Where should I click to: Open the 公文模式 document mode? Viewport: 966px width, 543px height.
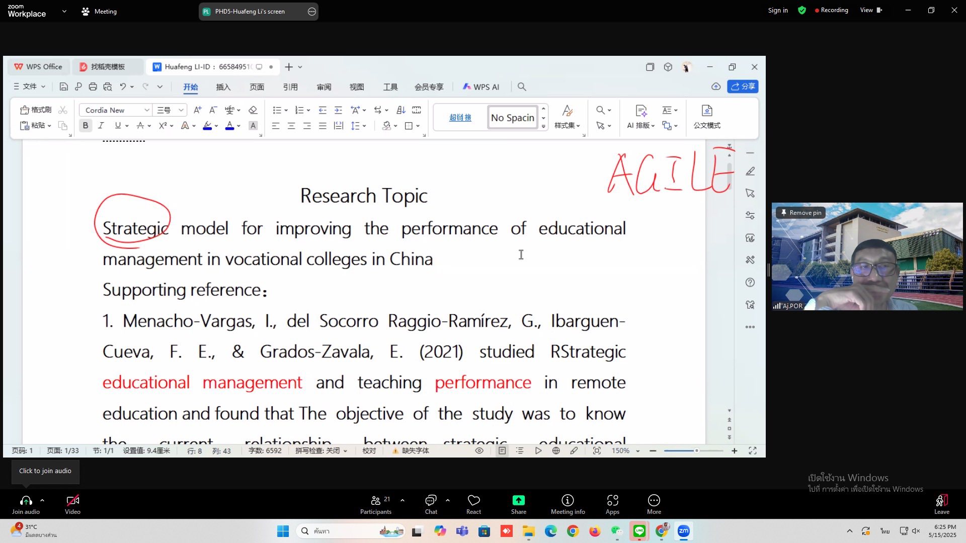pos(707,117)
